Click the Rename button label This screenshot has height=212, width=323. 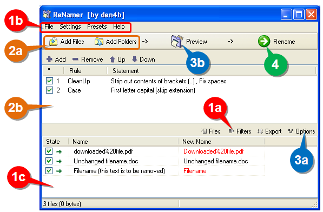coord(284,42)
